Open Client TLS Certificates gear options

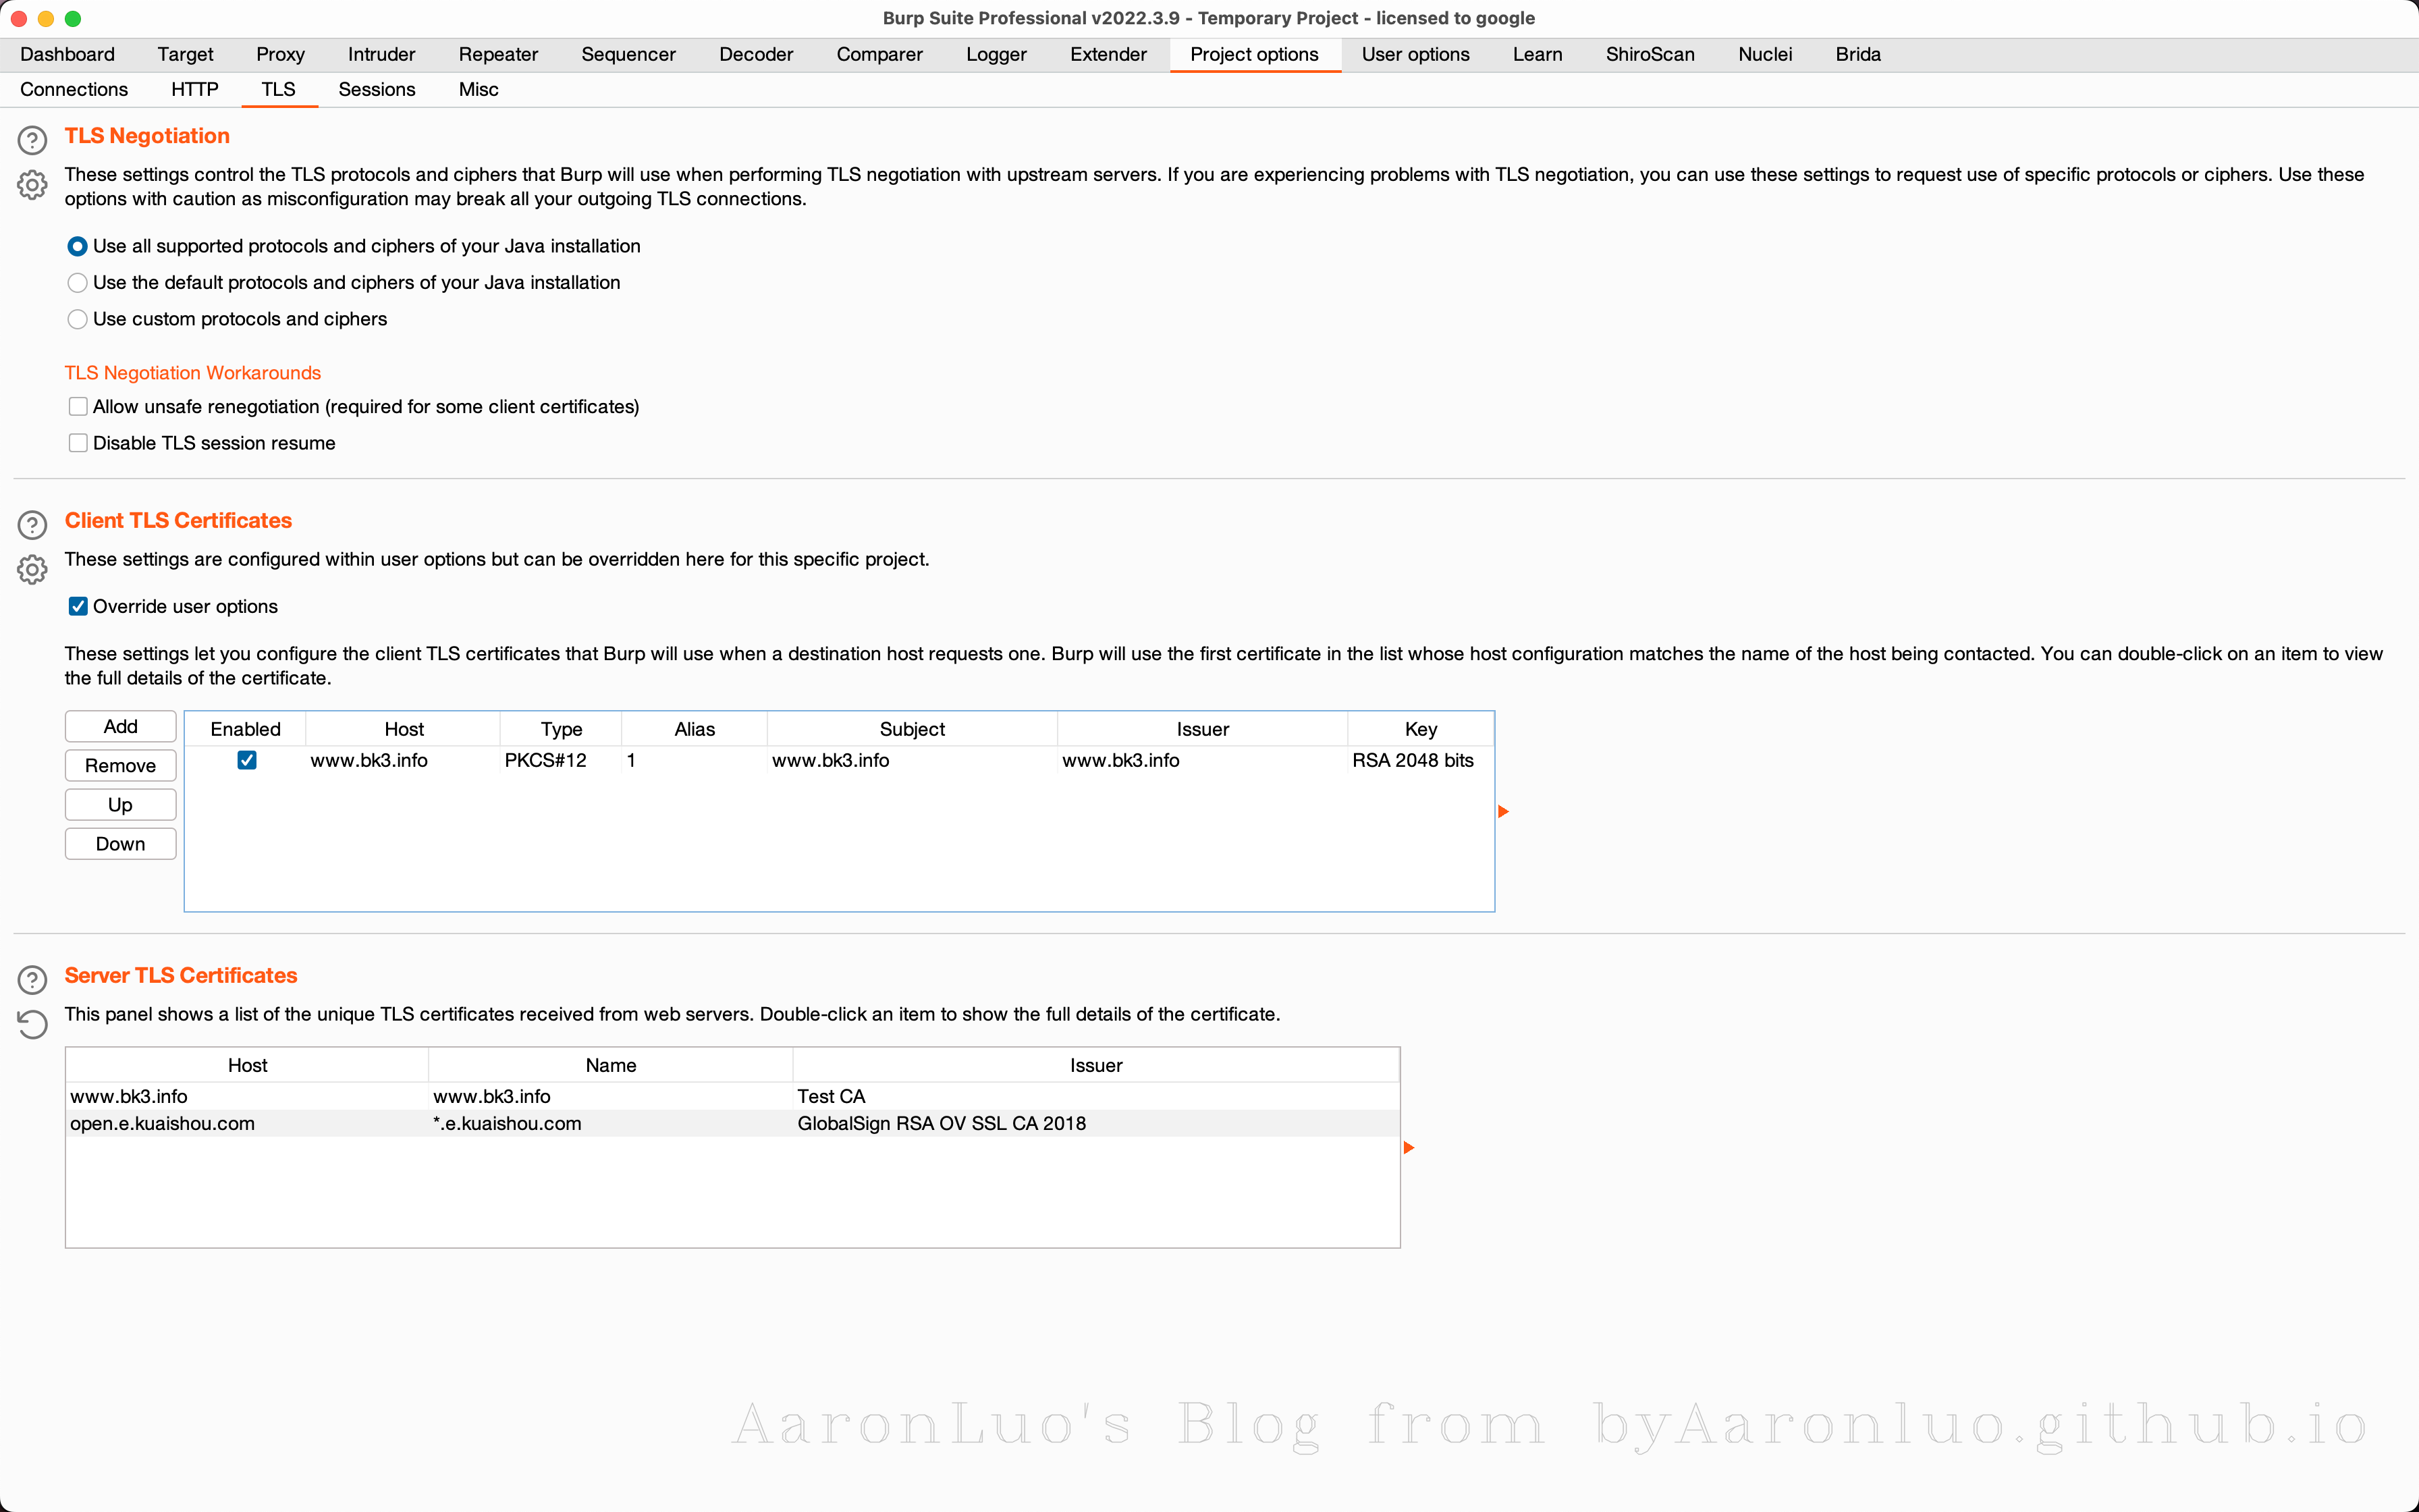(32, 570)
